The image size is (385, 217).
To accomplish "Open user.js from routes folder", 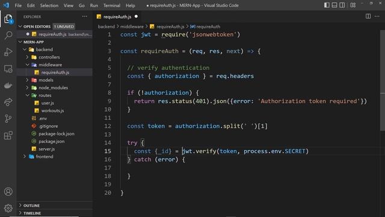I will tap(48, 103).
